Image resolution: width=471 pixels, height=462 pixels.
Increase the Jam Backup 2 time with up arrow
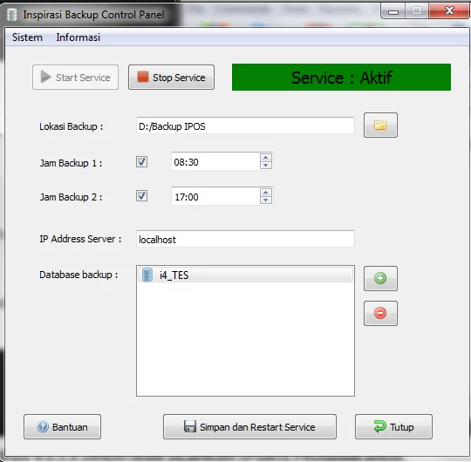265,193
